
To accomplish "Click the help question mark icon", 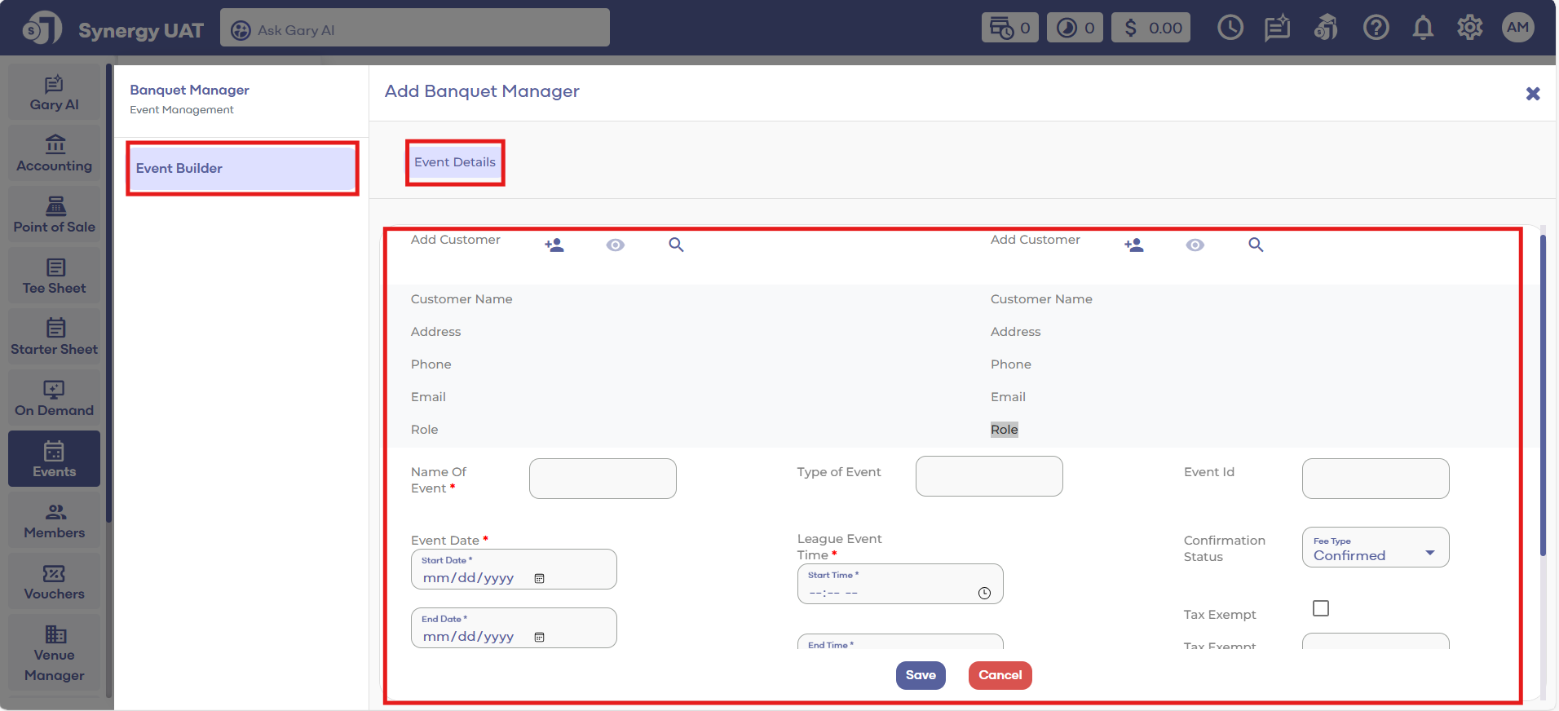I will point(1376,29).
